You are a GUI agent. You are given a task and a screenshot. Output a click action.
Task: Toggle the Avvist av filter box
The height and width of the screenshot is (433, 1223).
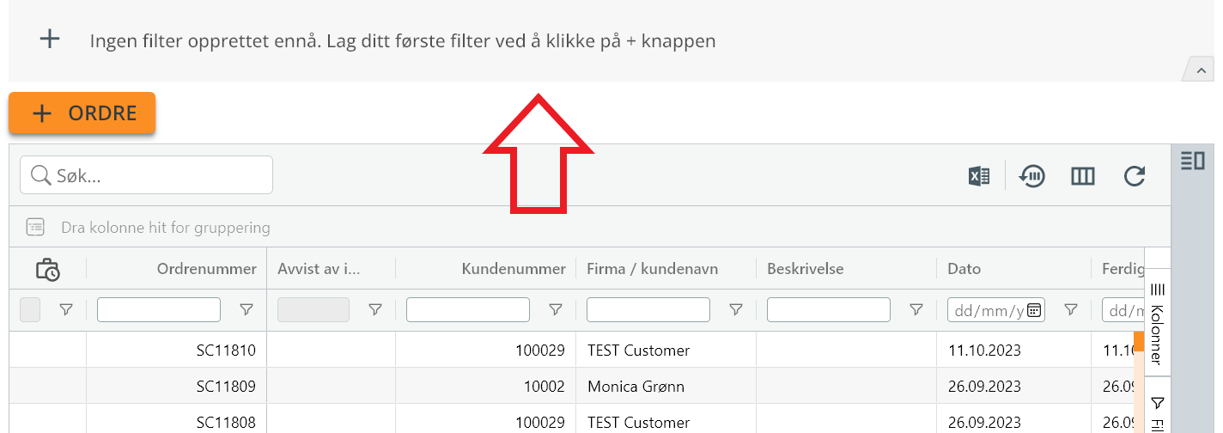[313, 310]
